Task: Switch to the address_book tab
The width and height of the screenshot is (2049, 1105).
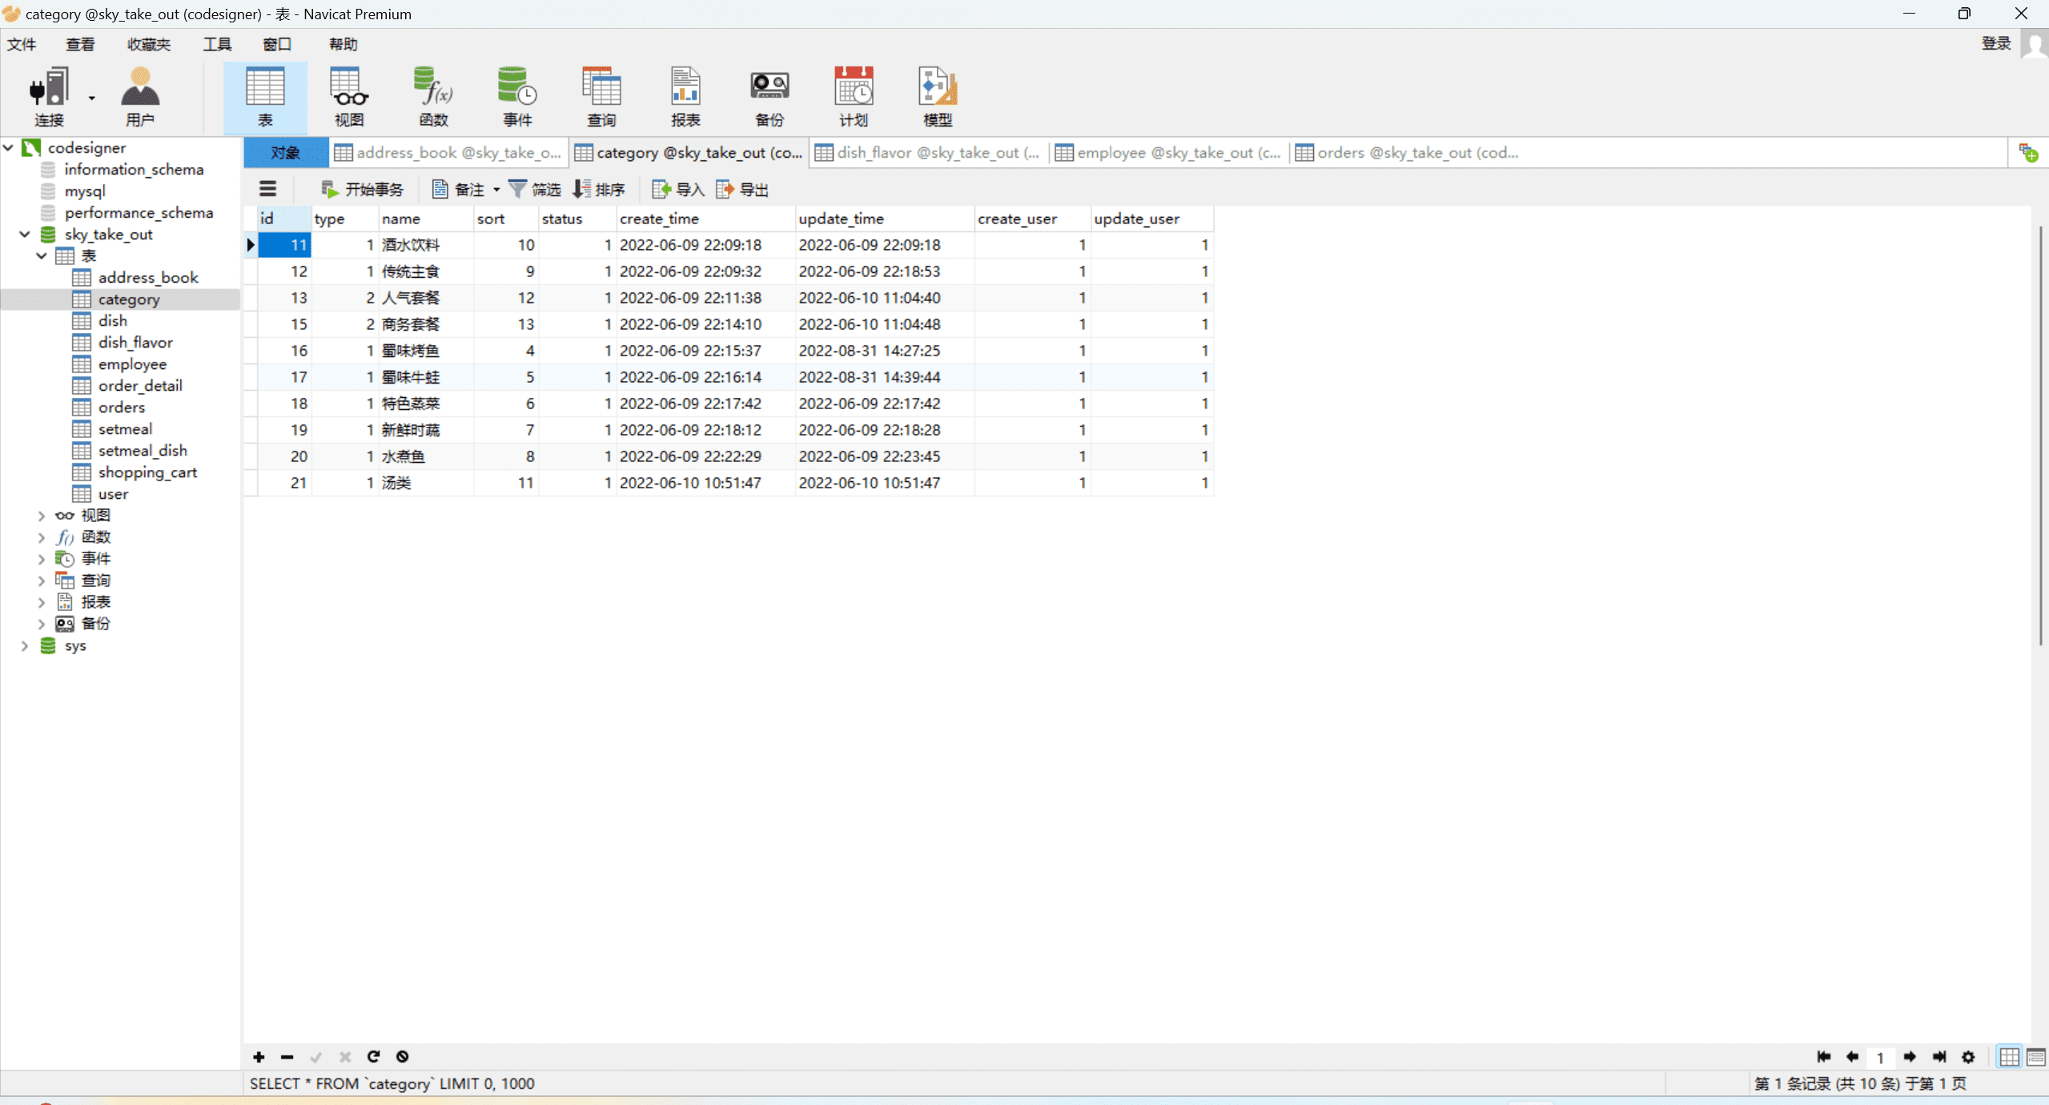Action: [x=448, y=152]
